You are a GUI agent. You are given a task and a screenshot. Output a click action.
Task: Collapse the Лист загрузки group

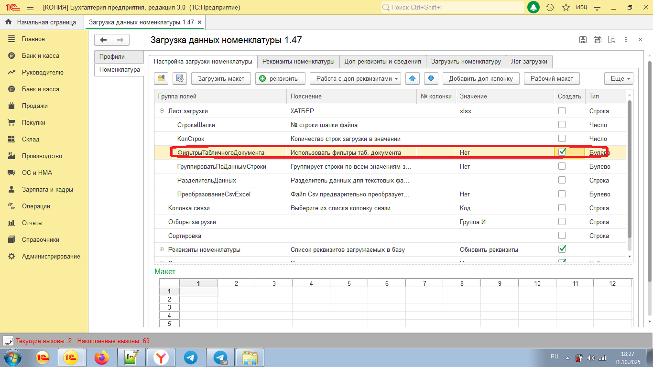(x=162, y=111)
